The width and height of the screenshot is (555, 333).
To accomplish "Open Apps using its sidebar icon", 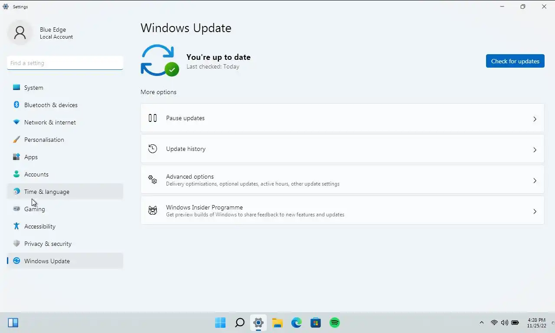I will (x=16, y=157).
